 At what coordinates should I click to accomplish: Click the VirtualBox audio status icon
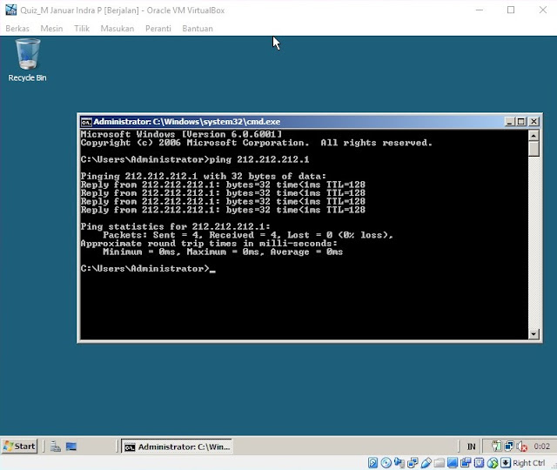click(x=399, y=463)
